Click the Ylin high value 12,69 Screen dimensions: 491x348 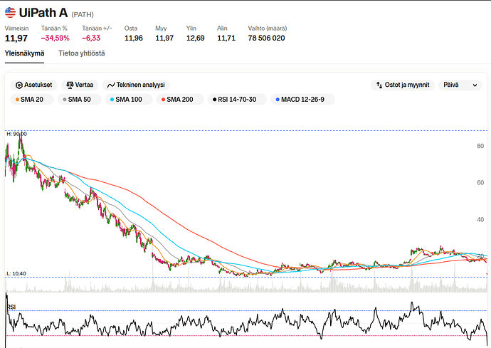tap(196, 38)
